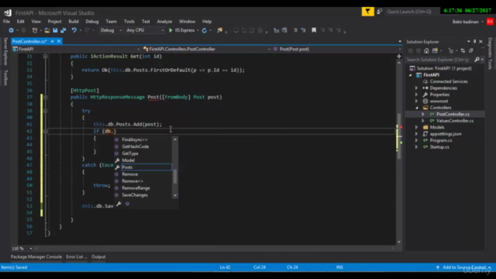Open the Debug menu
This screenshot has width=496, height=279.
pyautogui.click(x=92, y=22)
